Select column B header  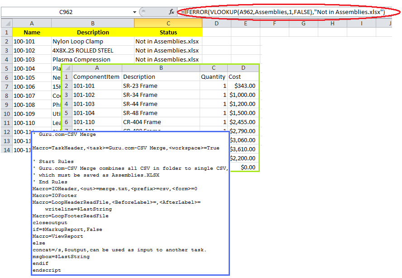[92, 23]
